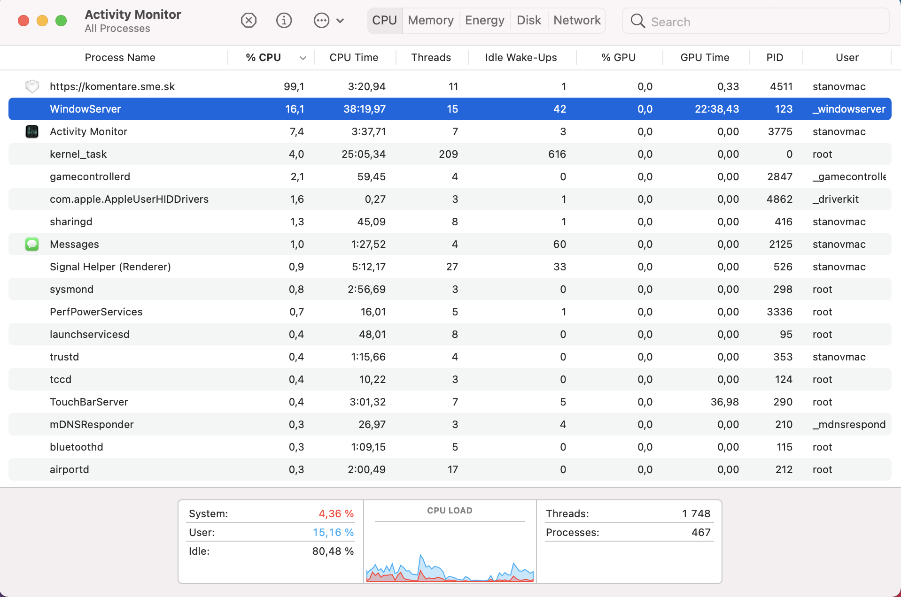The width and height of the screenshot is (901, 597).
Task: Select the Network tab
Action: pyautogui.click(x=577, y=21)
